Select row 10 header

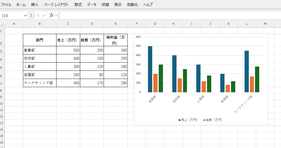click(2, 103)
